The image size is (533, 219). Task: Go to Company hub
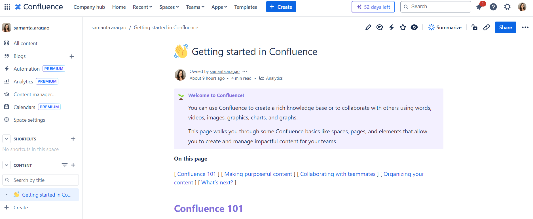click(89, 7)
